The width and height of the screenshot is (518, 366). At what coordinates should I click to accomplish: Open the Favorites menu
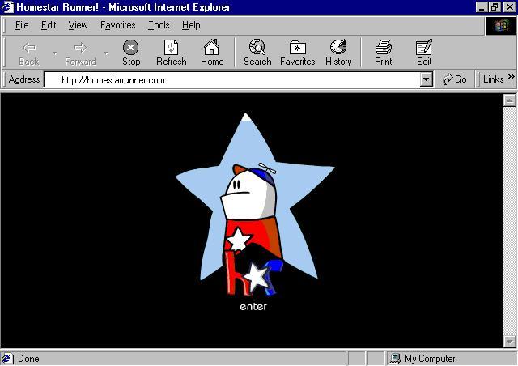click(118, 25)
